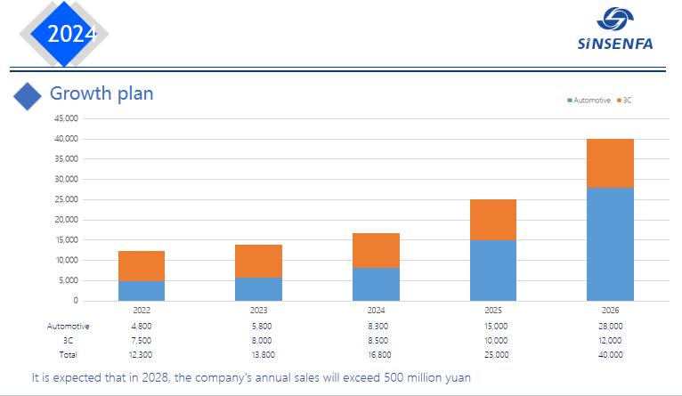
Task: Click the orange 3C bar segment for 2025
Action: click(493, 220)
